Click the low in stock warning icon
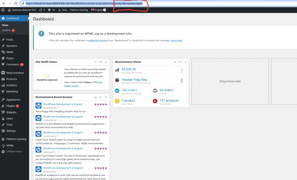 pyautogui.click(x=117, y=101)
